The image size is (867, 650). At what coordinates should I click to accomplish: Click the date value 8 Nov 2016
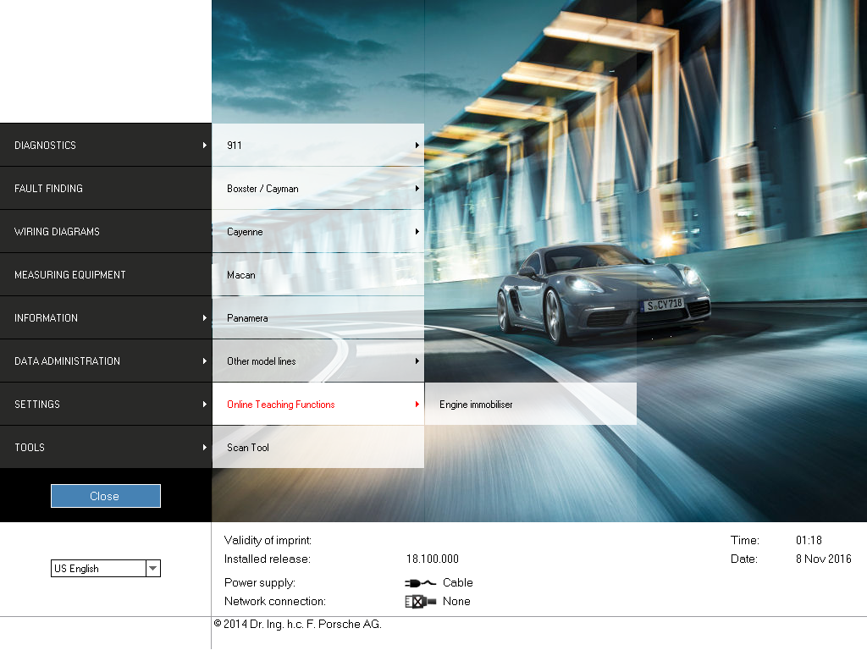tap(823, 559)
